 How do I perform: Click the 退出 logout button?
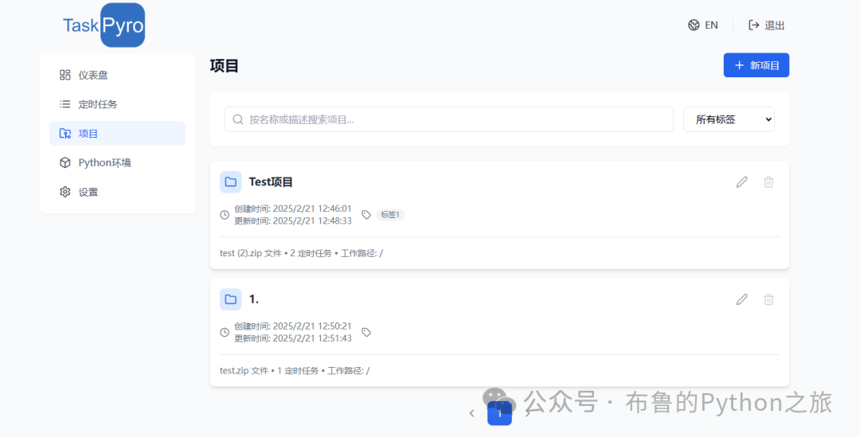(x=766, y=25)
